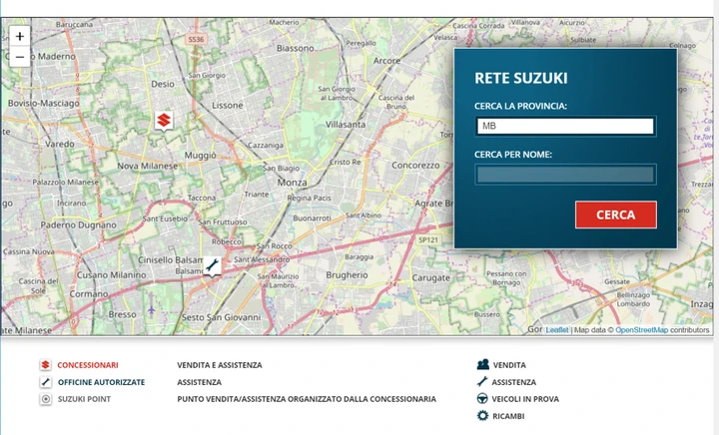Click the Officine Autorizzate wrench legend icon

(45, 382)
